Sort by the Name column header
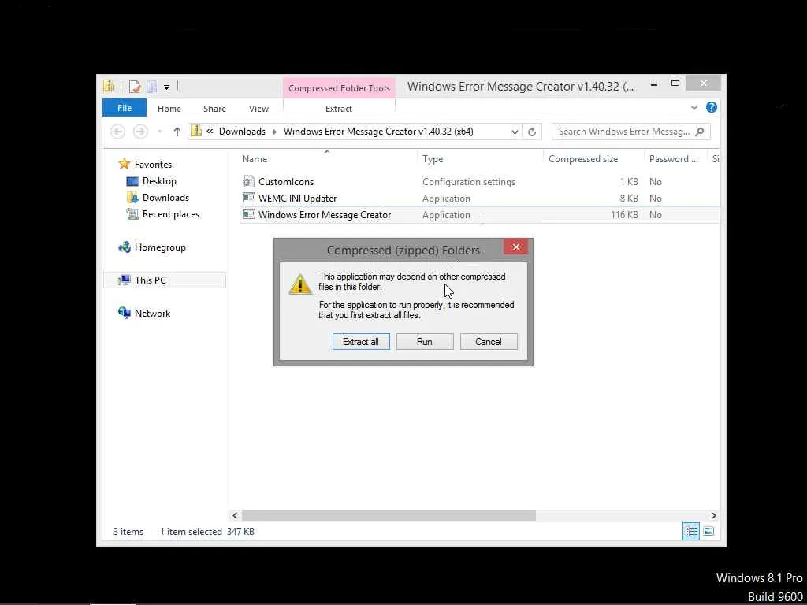This screenshot has width=807, height=605. pos(329,159)
